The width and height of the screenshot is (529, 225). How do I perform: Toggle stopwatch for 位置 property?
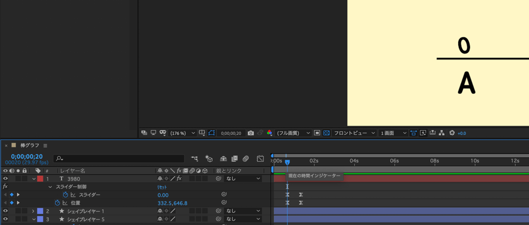pyautogui.click(x=57, y=203)
